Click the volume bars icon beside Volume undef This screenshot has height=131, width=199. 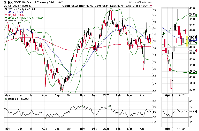(x=6, y=20)
